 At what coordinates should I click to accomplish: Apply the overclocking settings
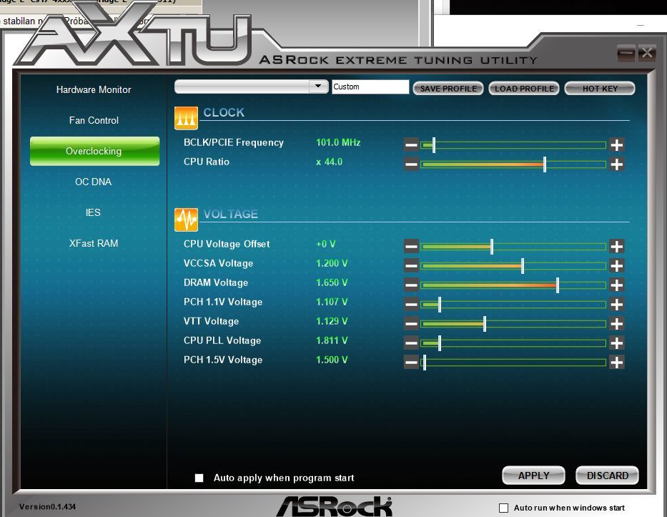(x=533, y=476)
